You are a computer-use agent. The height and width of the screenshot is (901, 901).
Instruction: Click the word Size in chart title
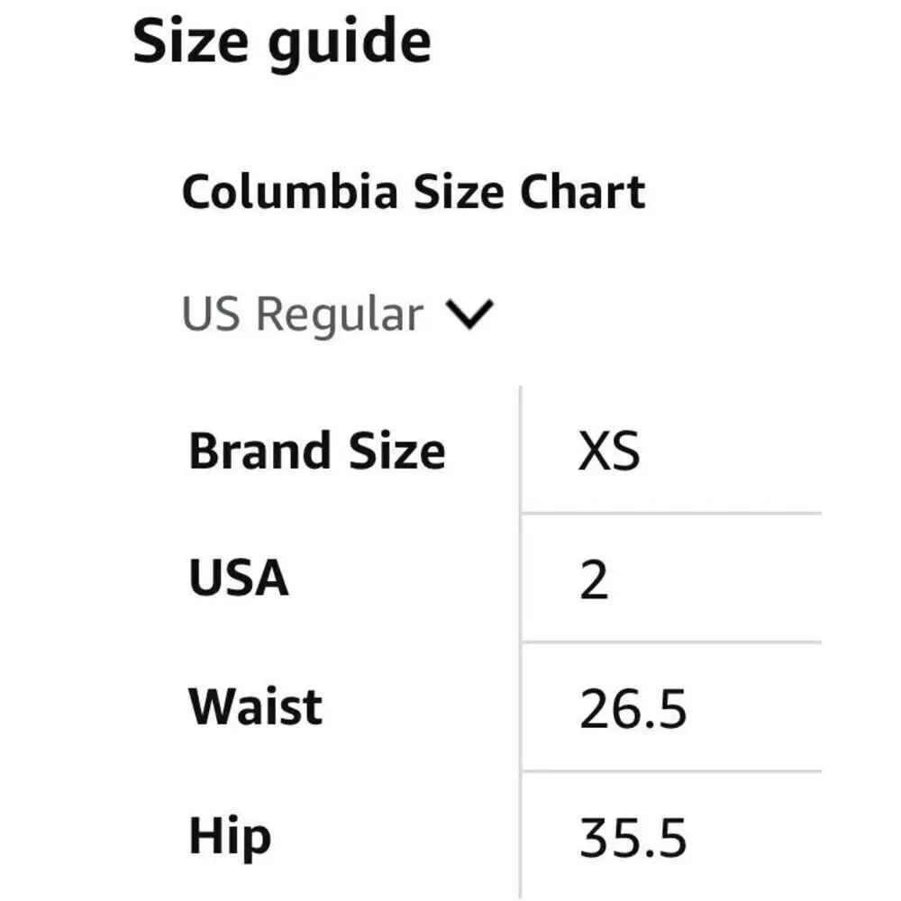460,192
